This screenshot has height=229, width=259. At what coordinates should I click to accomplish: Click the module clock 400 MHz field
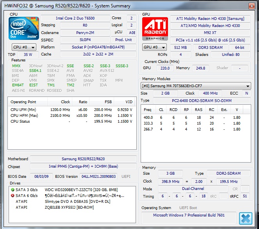click(x=211, y=93)
